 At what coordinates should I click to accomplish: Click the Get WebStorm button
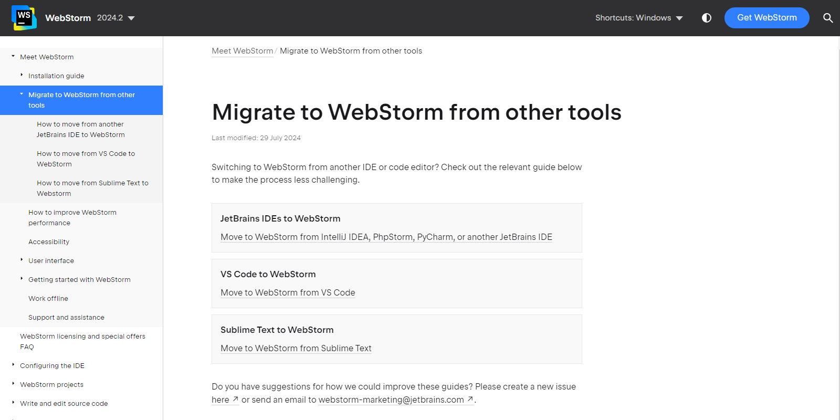(x=766, y=18)
